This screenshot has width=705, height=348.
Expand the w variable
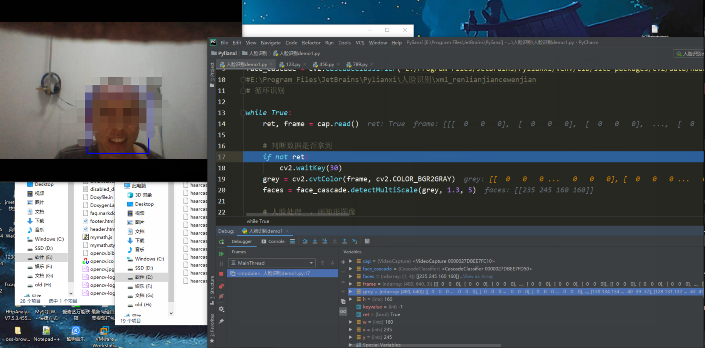(x=351, y=322)
